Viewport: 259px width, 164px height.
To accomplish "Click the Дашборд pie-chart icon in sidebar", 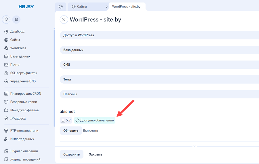I will 6,31.
